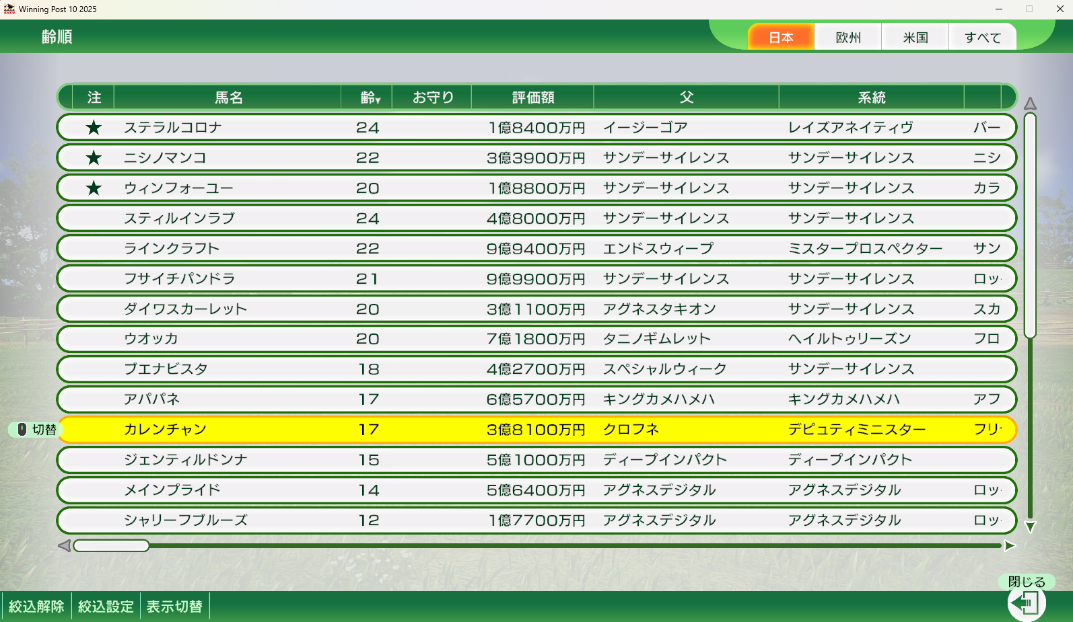Sort by the 齢 column header

[x=367, y=98]
